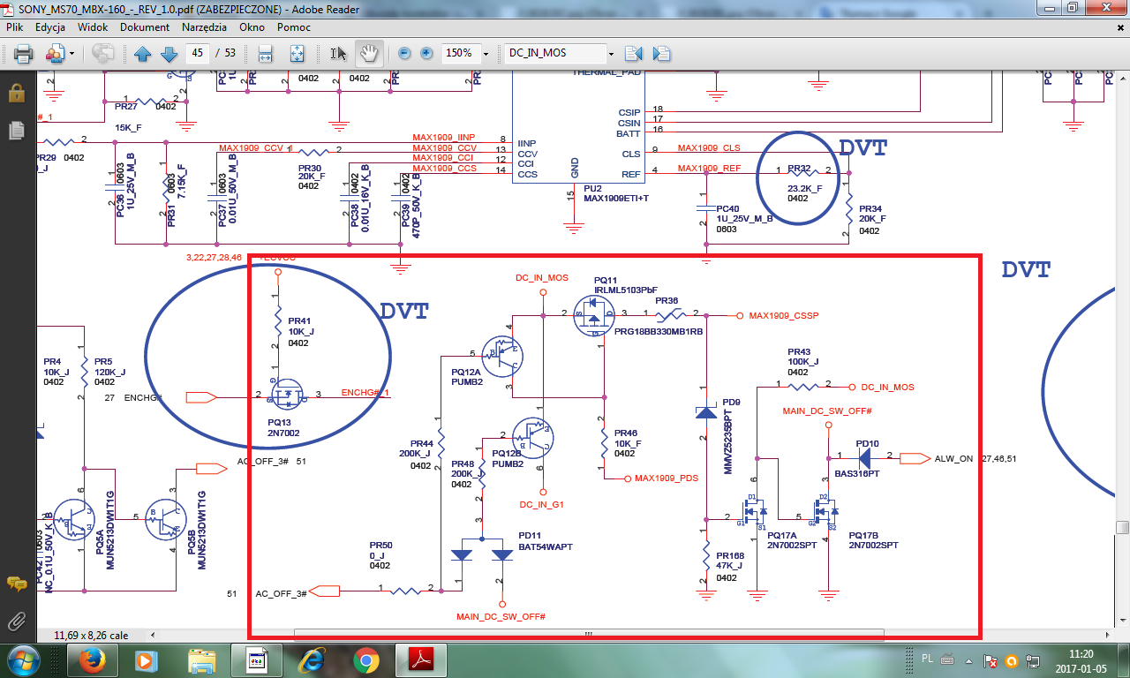This screenshot has height=678, width=1130.
Task: Click the PU2 MAX1909ETI+T chip label
Action: pos(616,193)
